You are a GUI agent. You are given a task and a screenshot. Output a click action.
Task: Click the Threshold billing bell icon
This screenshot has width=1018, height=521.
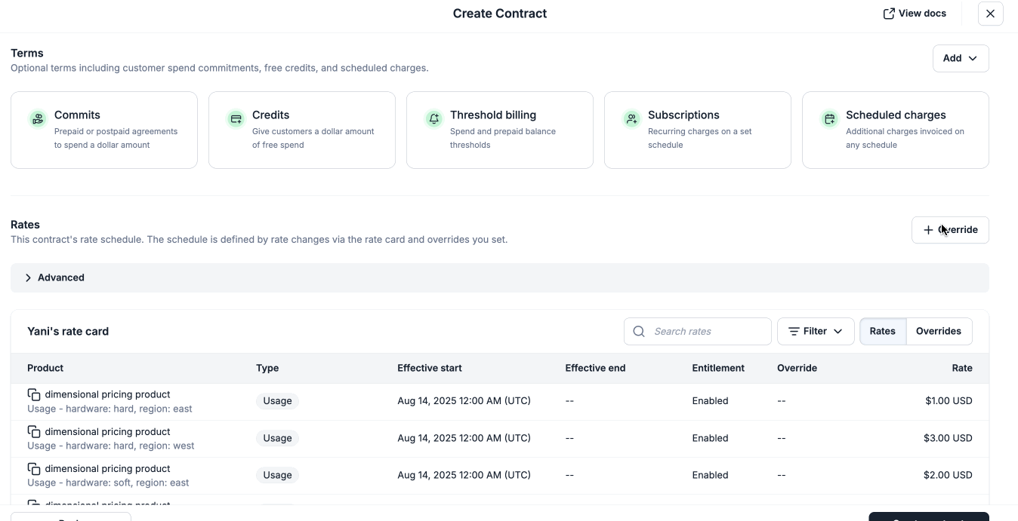(x=433, y=118)
